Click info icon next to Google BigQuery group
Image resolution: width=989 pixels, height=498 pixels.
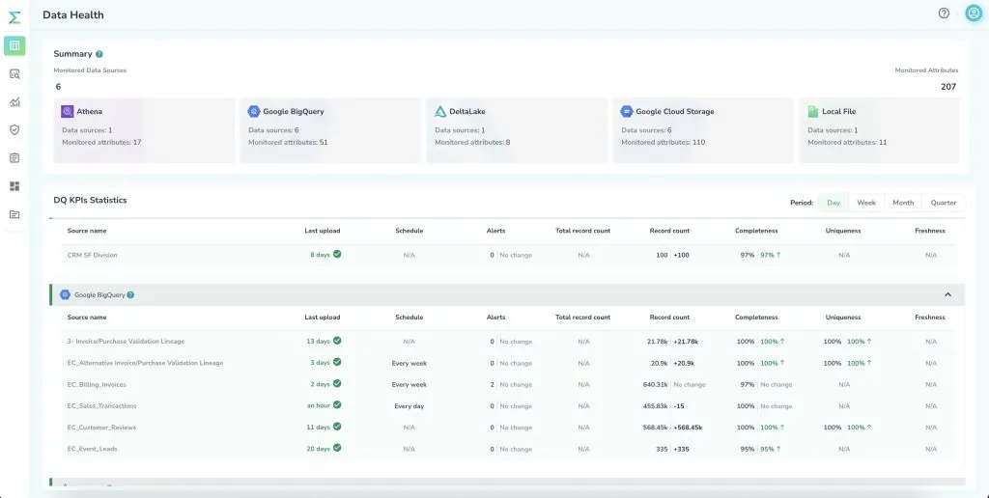[x=130, y=295]
